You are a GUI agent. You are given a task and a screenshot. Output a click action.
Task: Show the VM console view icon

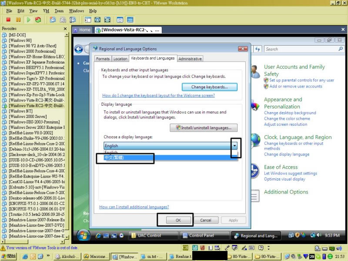(x=130, y=20)
